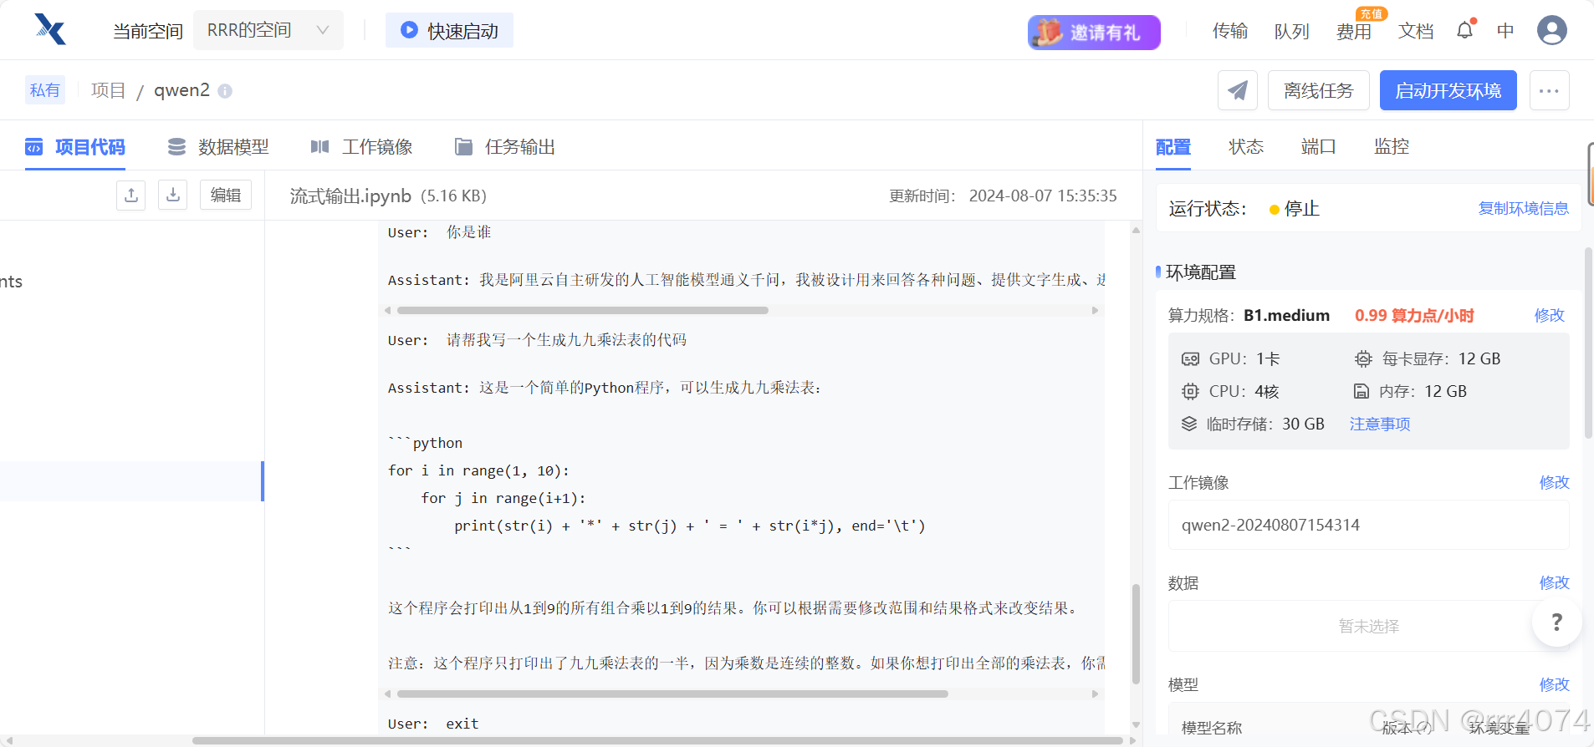The width and height of the screenshot is (1594, 747).
Task: Switch to the 端口 ports tab
Action: [1319, 147]
